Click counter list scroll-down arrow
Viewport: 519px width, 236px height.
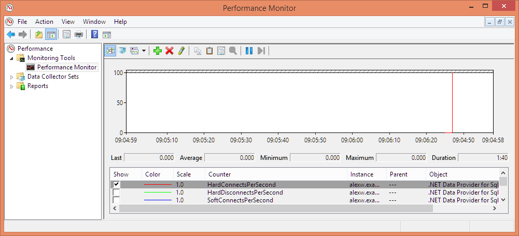[503, 200]
